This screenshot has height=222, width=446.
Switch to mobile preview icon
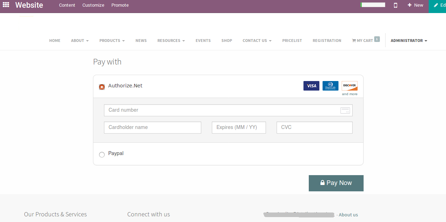(395, 5)
